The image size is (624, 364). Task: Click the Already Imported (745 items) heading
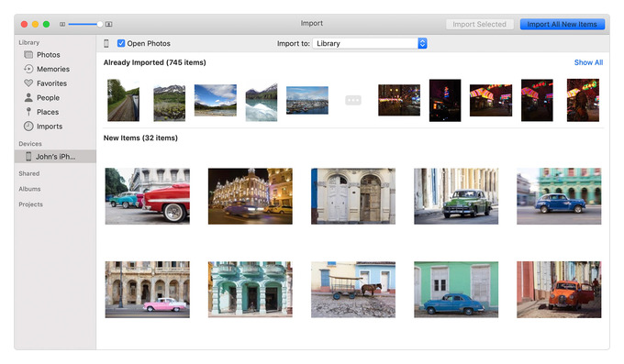[155, 62]
